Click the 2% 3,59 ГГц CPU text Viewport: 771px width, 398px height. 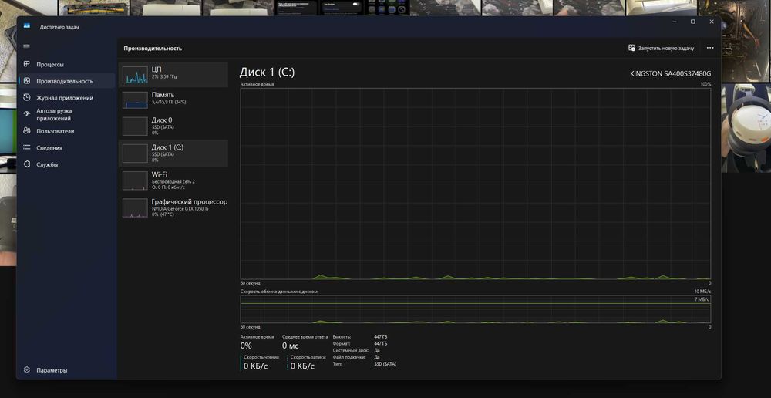pos(164,77)
